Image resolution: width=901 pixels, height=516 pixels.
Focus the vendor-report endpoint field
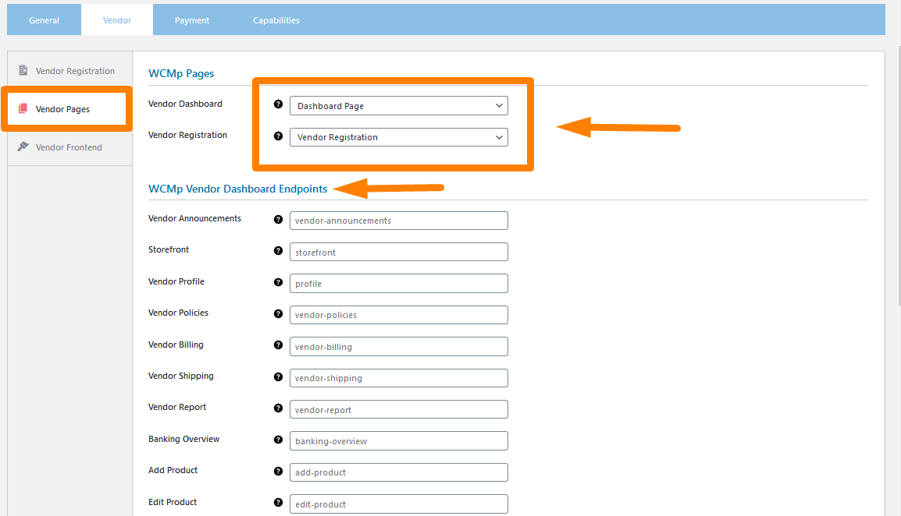tap(399, 409)
